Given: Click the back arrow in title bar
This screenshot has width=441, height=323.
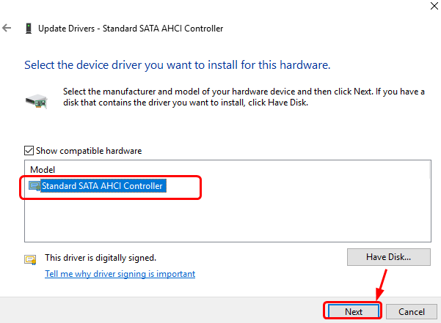Looking at the screenshot, I should (7, 29).
